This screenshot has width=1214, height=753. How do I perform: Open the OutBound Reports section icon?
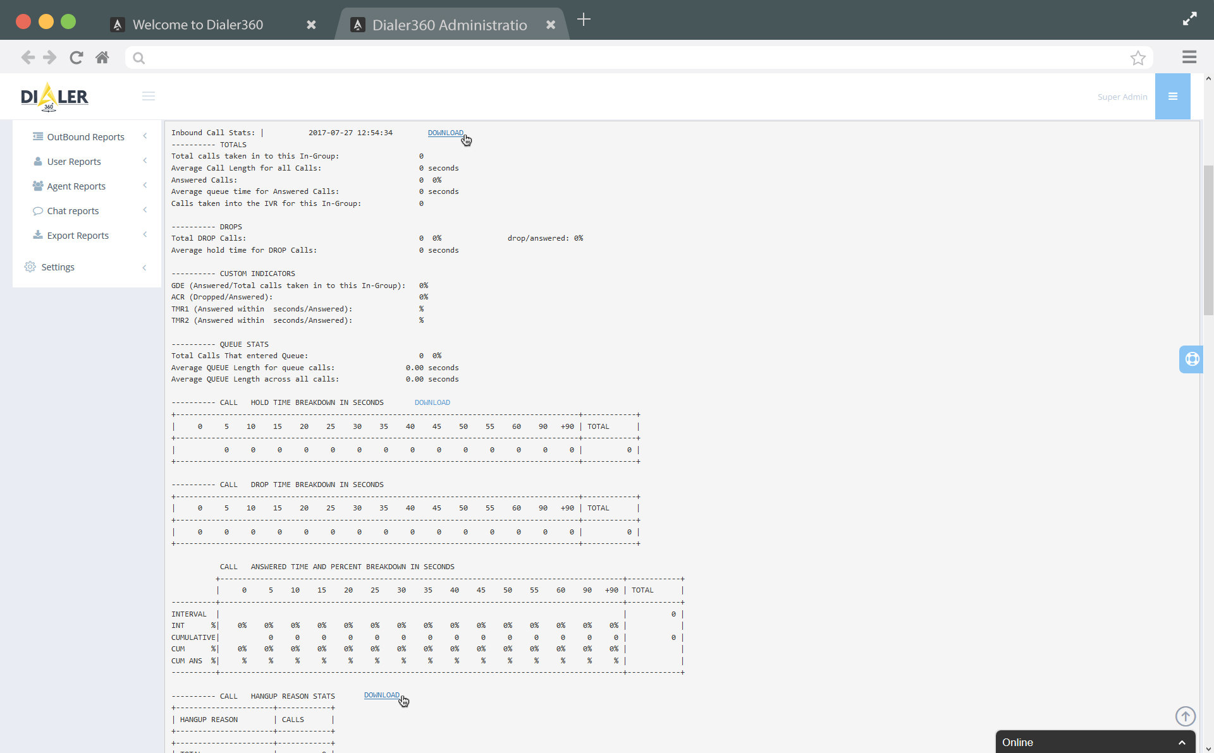click(x=39, y=136)
